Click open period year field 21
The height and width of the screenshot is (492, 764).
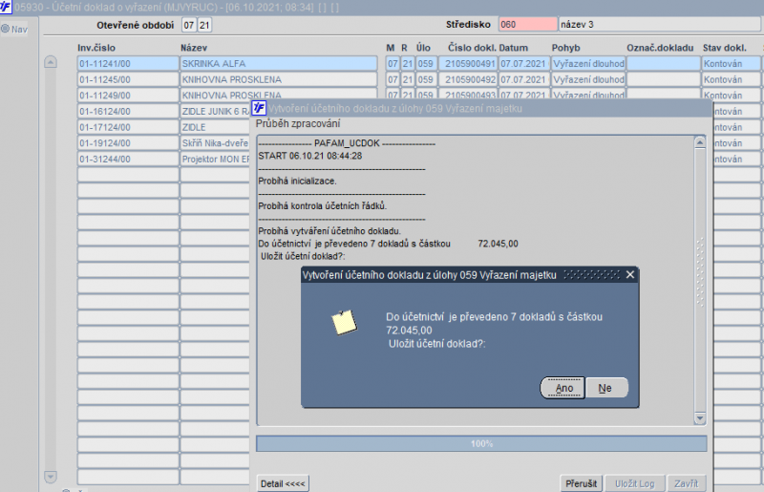pyautogui.click(x=204, y=25)
